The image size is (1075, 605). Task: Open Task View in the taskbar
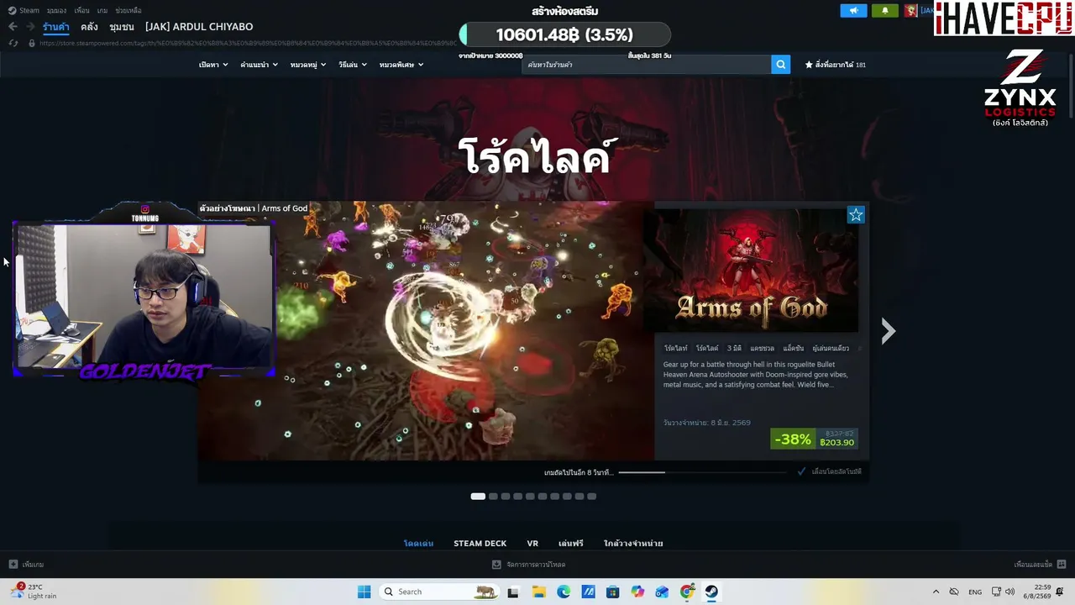[513, 592]
